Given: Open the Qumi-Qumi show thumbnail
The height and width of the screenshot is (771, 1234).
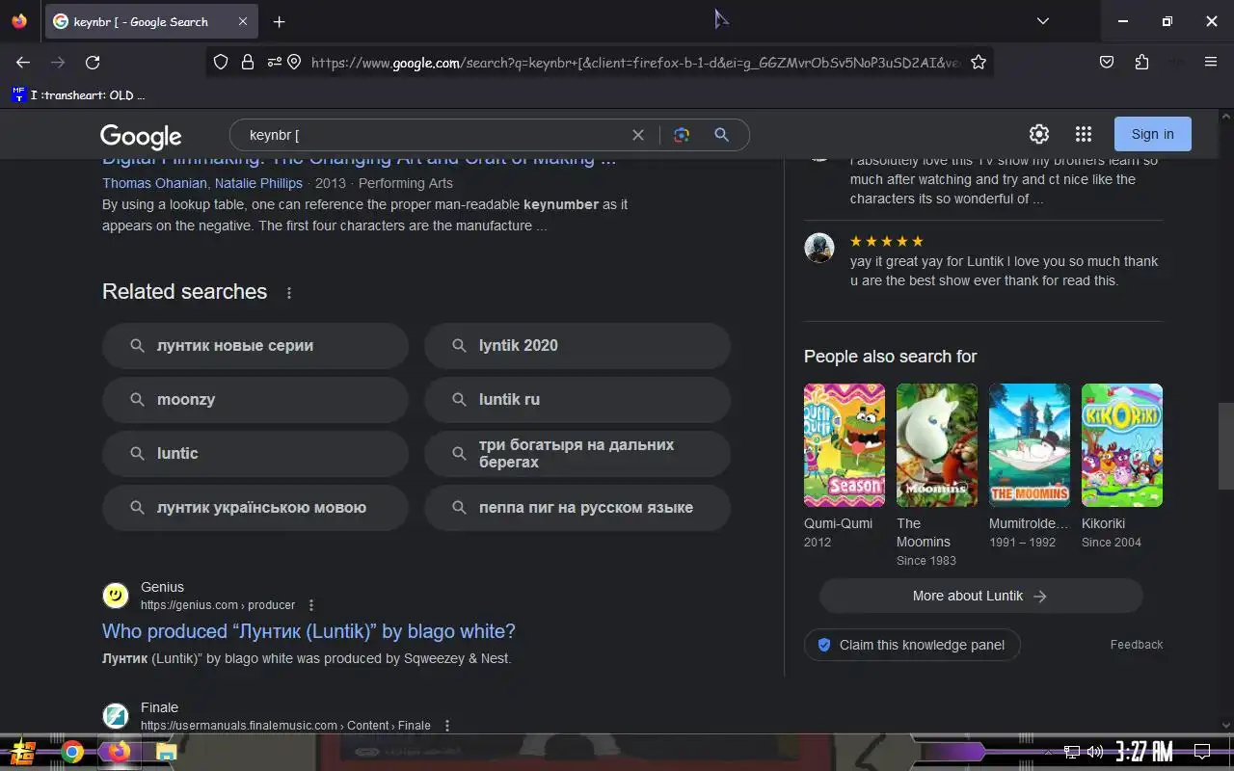Looking at the screenshot, I should [845, 445].
